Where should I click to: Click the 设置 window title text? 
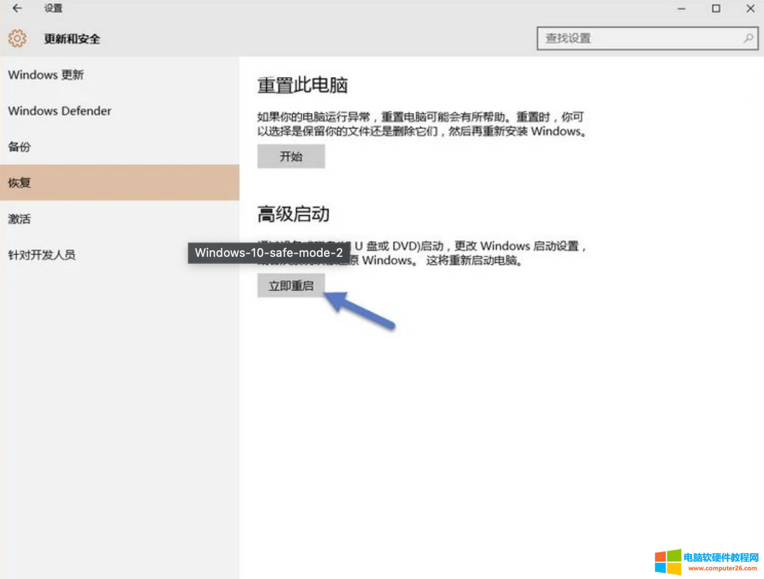54,8
